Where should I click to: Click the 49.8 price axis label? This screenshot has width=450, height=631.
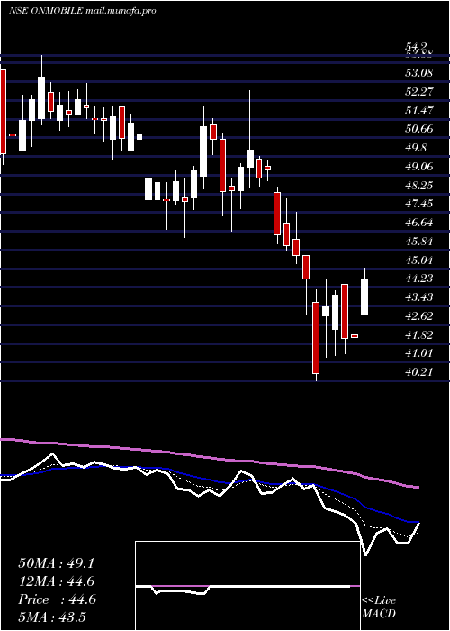pyautogui.click(x=416, y=148)
